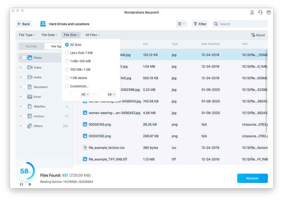Select the 1 GB above size filter
Screen dimensions: 283x200
pos(67,78)
